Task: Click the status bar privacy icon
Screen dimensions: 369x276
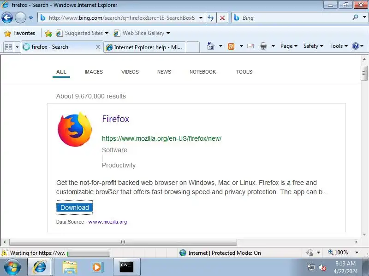Action: click(309, 253)
